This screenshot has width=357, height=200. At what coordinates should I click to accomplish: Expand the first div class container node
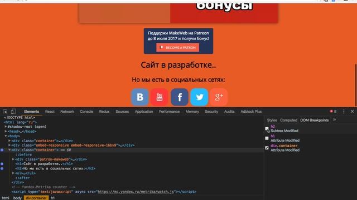tap(9, 141)
